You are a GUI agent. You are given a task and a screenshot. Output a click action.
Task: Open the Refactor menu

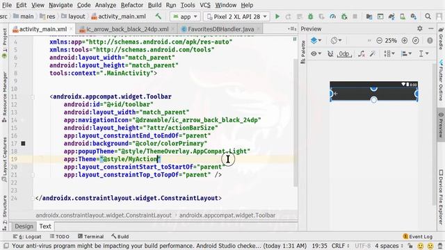131,5
